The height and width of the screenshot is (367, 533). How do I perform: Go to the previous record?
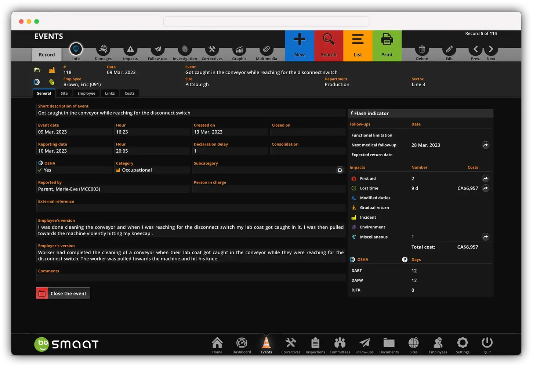point(476,49)
